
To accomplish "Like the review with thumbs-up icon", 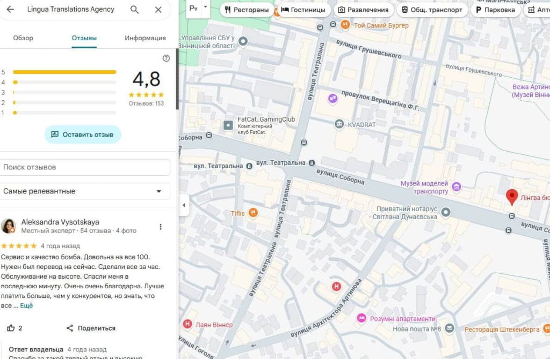I will pyautogui.click(x=11, y=328).
